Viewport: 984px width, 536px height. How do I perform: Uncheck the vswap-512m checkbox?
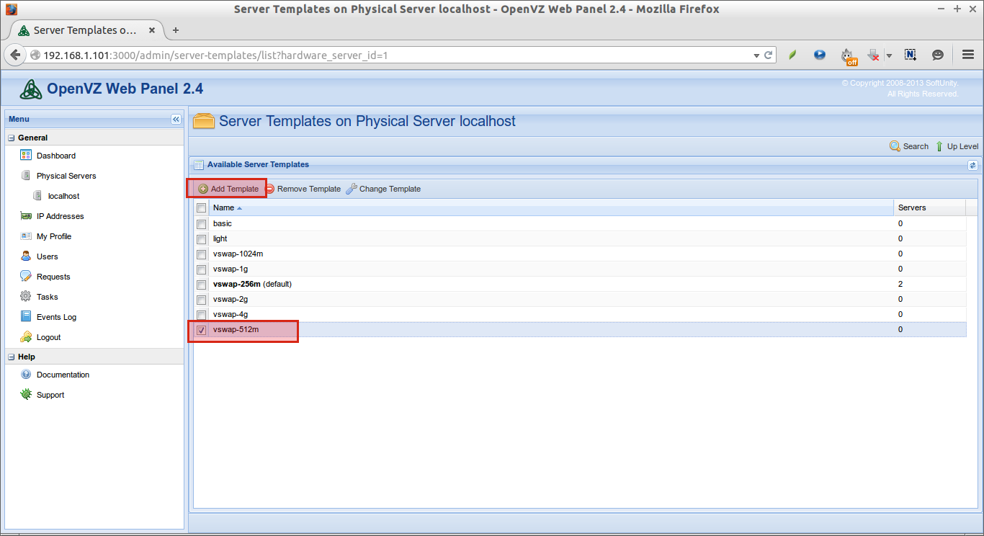coord(202,330)
